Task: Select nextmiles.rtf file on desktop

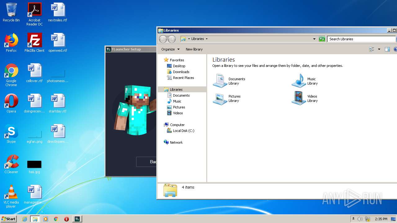Action: (x=58, y=12)
